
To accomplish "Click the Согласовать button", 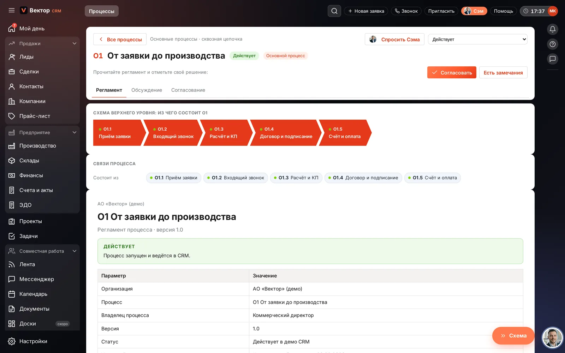I will 452,72.
